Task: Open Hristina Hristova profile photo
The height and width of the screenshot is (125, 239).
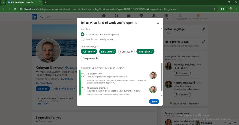Action: click(x=168, y=84)
